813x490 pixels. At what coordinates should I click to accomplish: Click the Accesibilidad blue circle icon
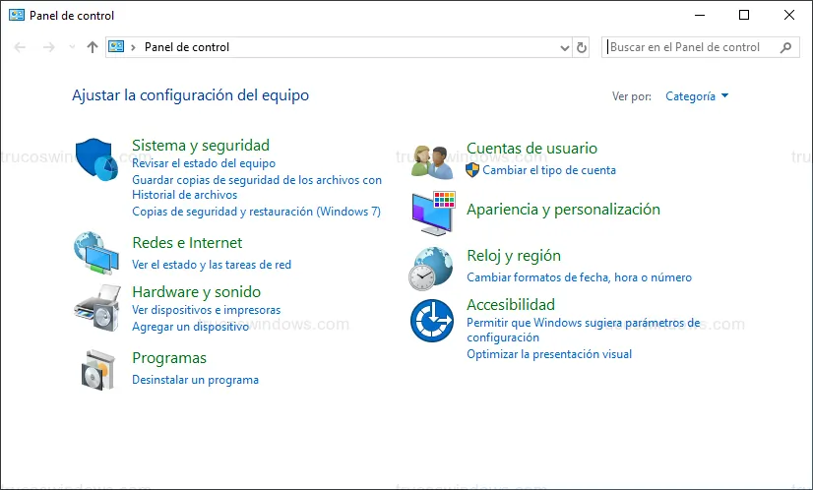point(432,321)
